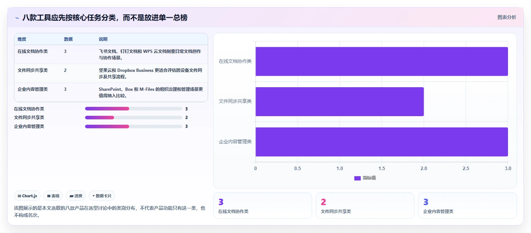Viewport: 531px width, 233px height.
Task: Select the 进度 tag chip
Action: pyautogui.click(x=76, y=196)
